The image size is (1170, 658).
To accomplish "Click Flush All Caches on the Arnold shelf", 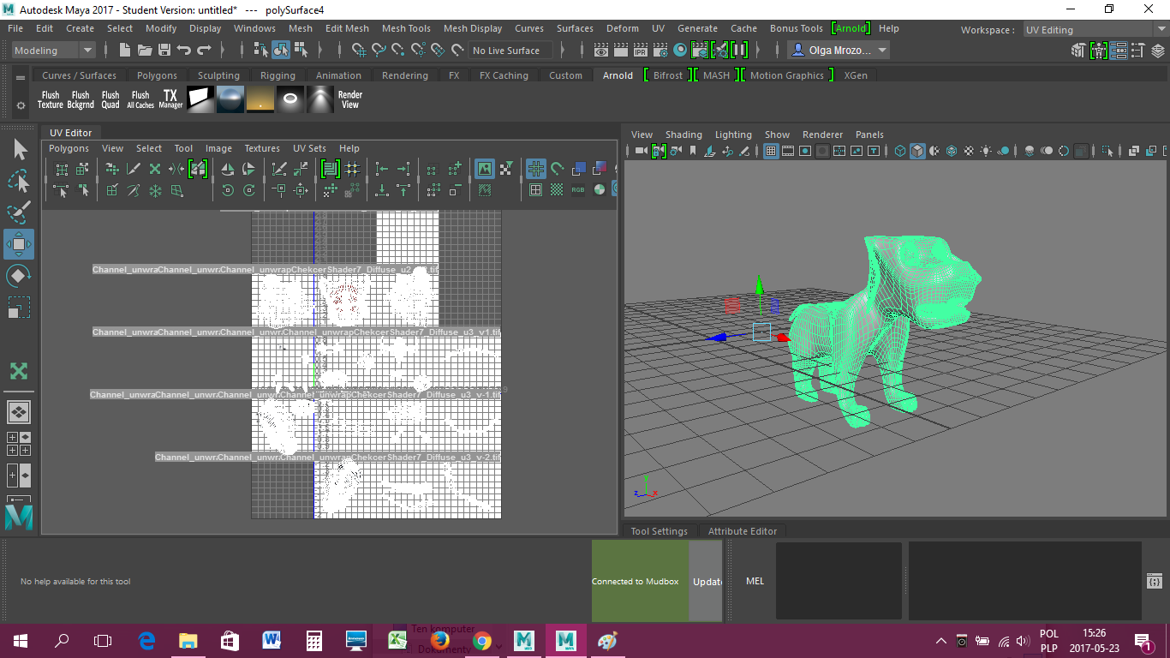I will (x=140, y=99).
